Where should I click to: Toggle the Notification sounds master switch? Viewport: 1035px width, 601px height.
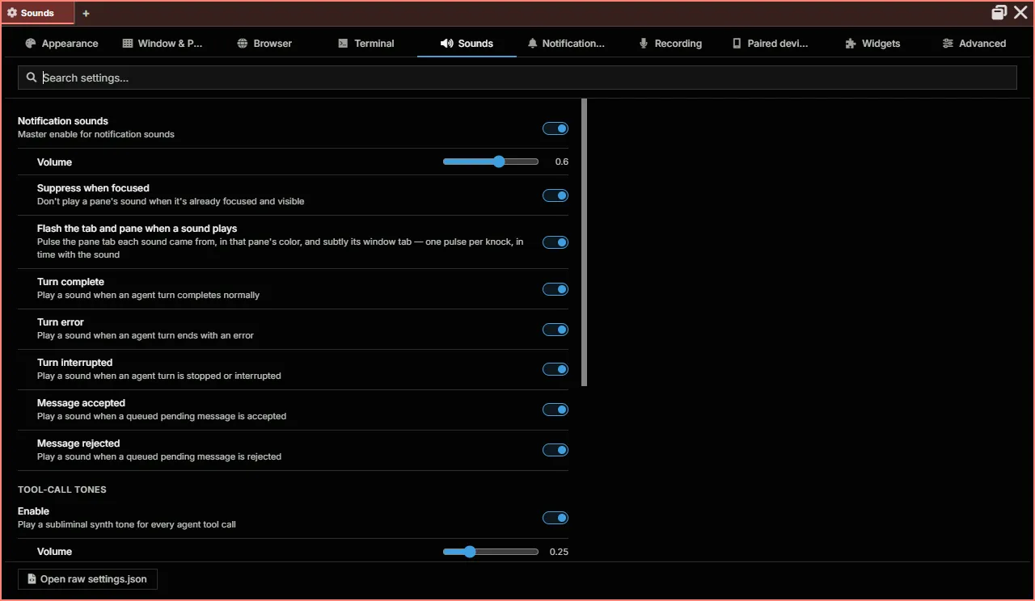tap(556, 128)
